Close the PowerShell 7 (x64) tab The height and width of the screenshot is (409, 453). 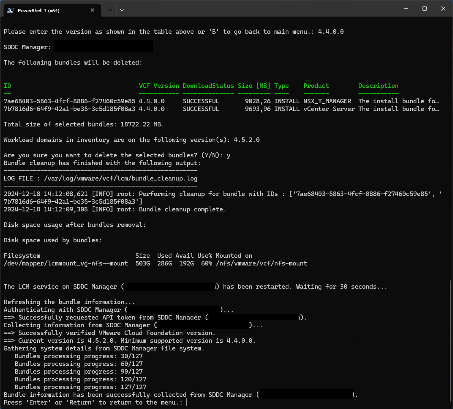pyautogui.click(x=93, y=10)
